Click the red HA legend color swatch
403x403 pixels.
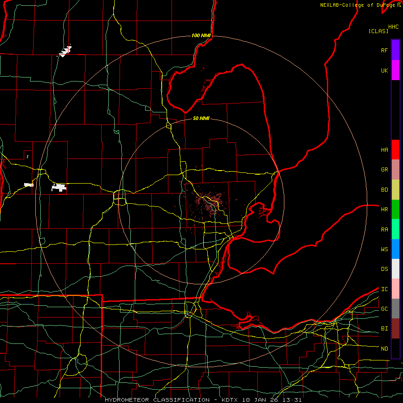[x=395, y=150]
